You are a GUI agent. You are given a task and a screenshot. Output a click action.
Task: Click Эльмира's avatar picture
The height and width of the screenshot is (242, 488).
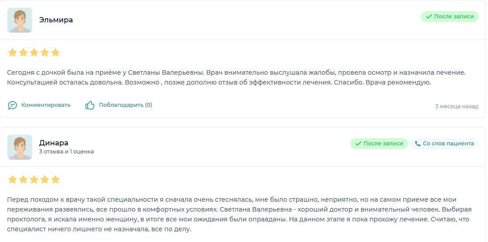pyautogui.click(x=20, y=20)
